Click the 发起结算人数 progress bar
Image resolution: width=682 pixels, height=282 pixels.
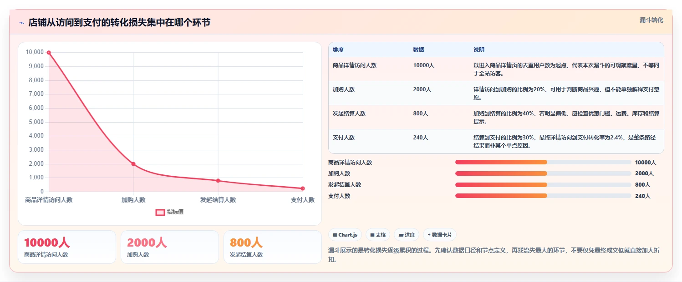point(543,185)
